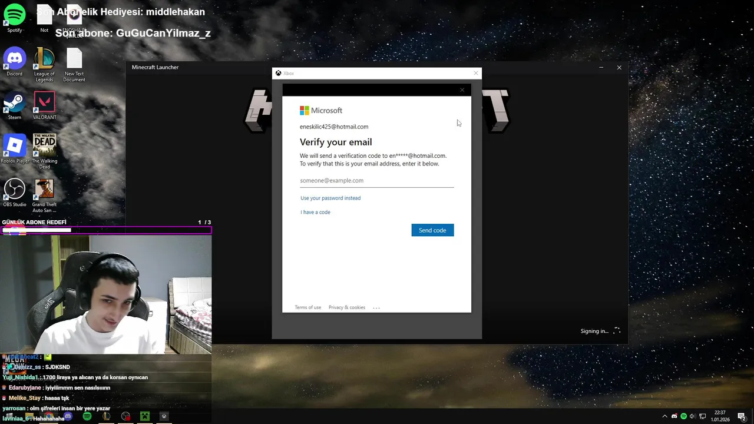
Task: Open Grand Theft Auto San Andreas shortcut
Action: pyautogui.click(x=44, y=196)
